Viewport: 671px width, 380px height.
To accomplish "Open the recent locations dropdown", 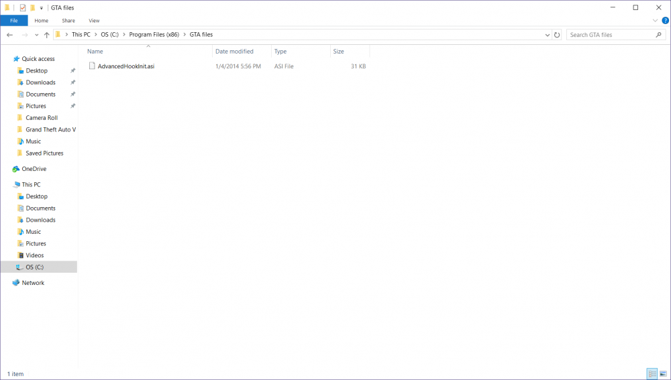I will point(36,35).
